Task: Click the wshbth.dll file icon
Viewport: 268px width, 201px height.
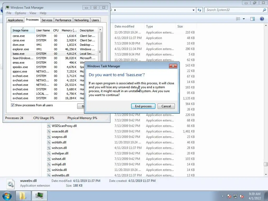Action: click(x=49, y=142)
